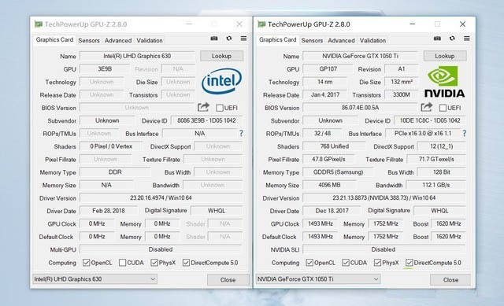Click Memory Type value GDDR5 (Samsung)

pos(338,172)
